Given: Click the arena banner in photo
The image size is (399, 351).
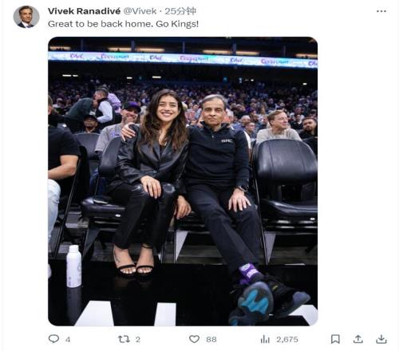Looking at the screenshot, I should click(183, 59).
